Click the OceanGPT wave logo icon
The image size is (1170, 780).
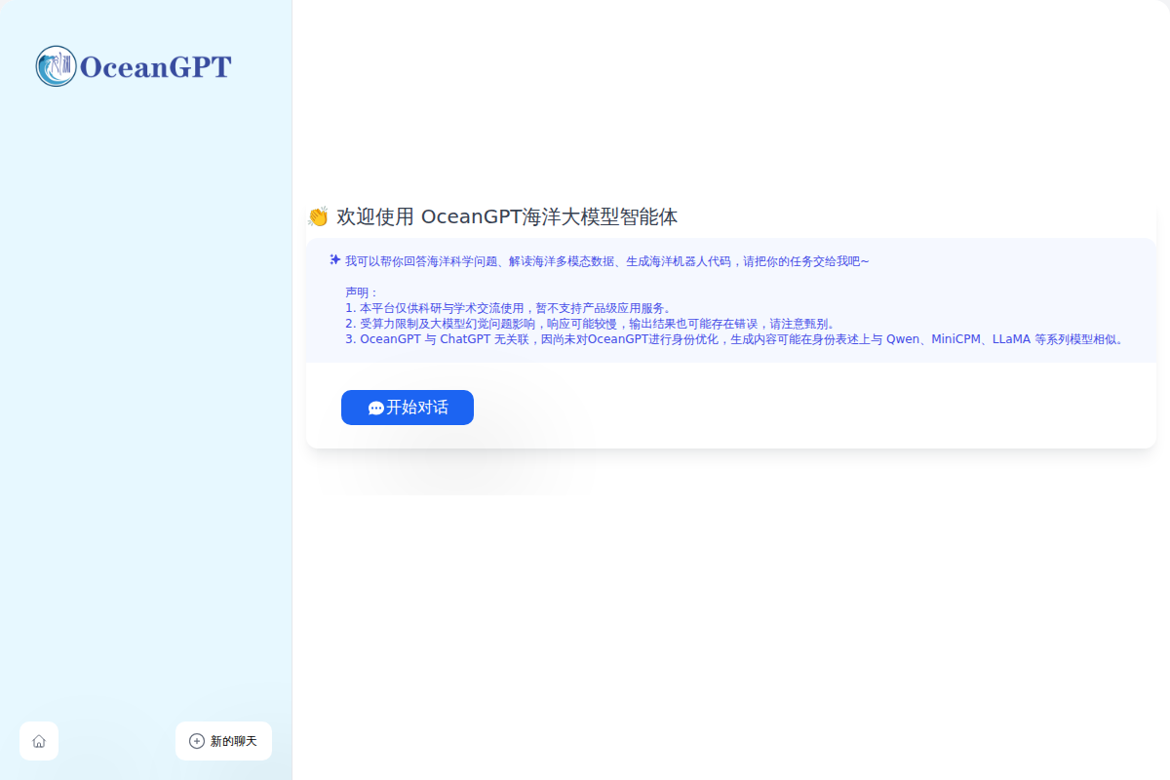pos(56,66)
